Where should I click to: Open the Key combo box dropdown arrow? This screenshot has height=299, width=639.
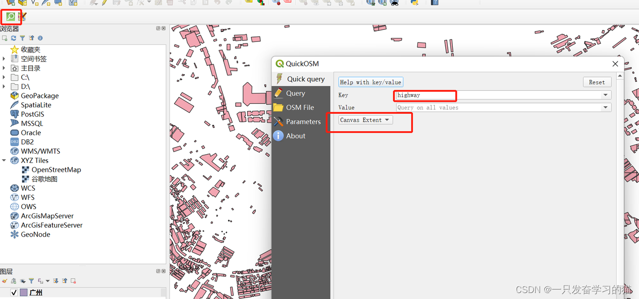click(x=606, y=95)
